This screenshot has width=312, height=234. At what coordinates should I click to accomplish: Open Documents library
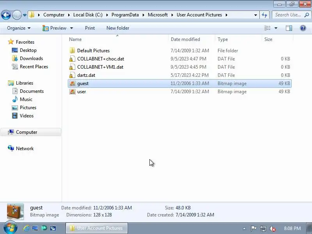32,91
